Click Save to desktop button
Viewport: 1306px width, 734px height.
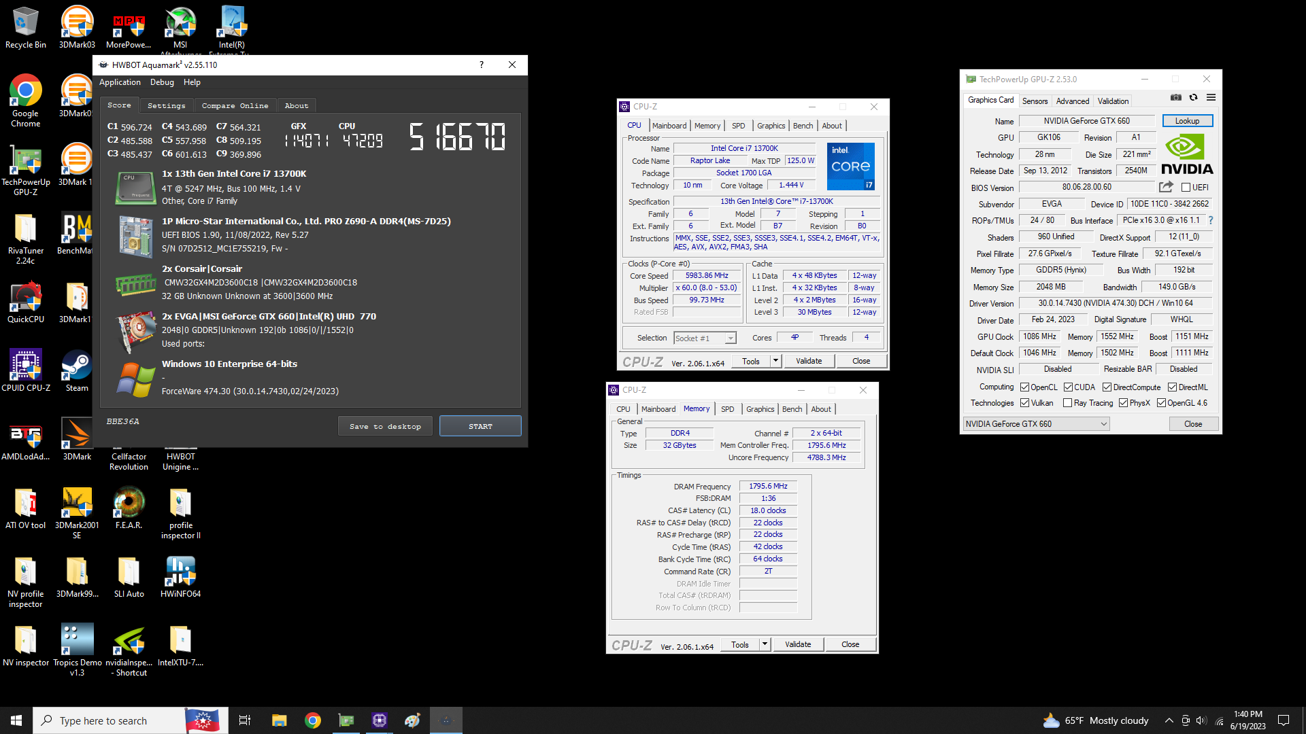385,426
